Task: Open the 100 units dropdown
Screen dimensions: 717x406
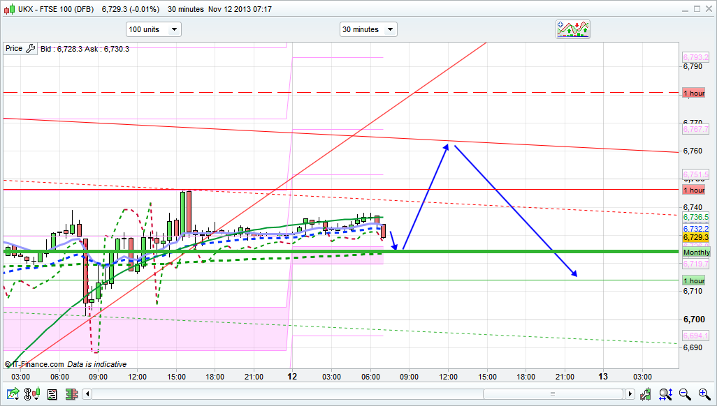Action: (153, 29)
